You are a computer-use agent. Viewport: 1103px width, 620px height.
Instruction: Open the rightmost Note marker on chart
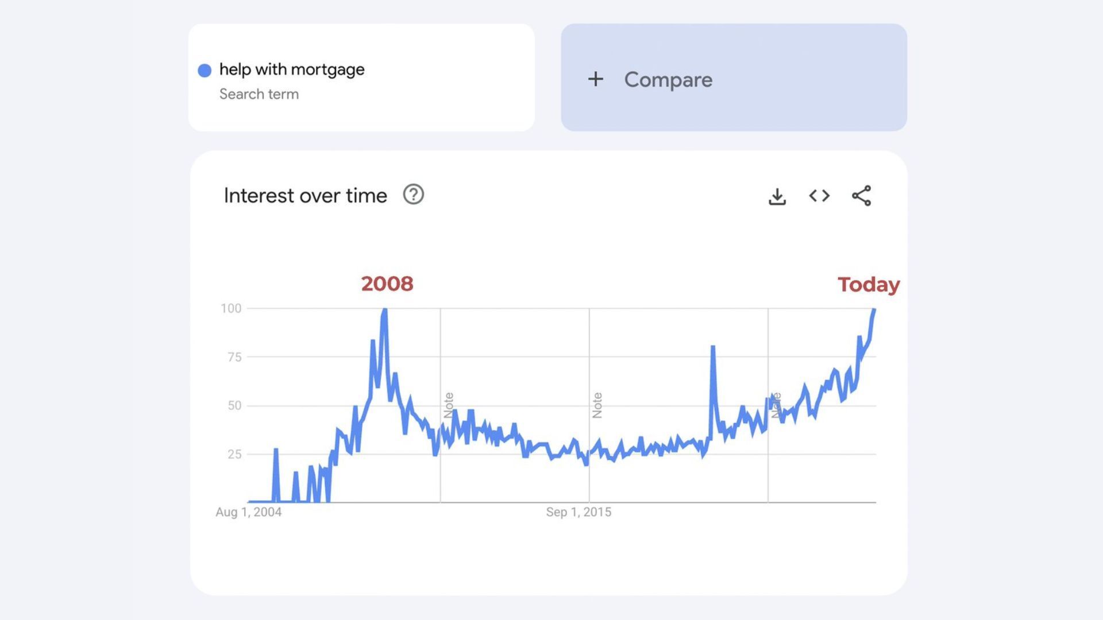click(776, 405)
